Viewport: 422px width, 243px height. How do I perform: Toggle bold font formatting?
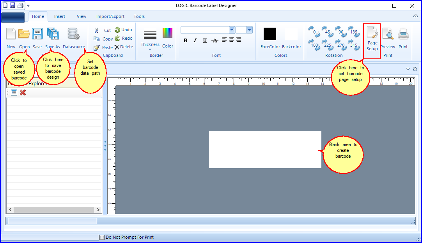185,40
